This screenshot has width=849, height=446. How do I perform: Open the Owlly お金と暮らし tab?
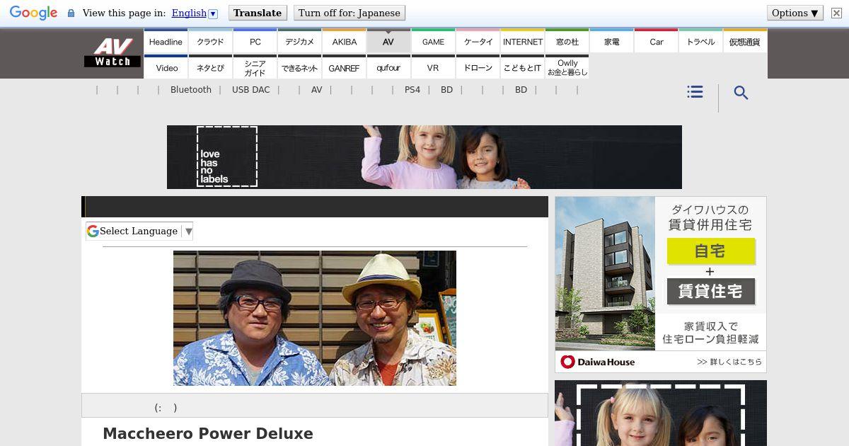point(567,67)
